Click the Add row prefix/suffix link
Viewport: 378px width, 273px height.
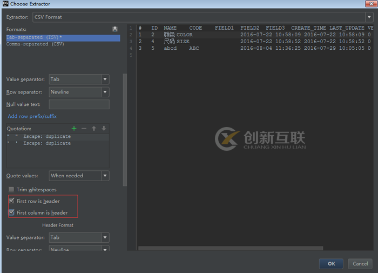point(32,116)
